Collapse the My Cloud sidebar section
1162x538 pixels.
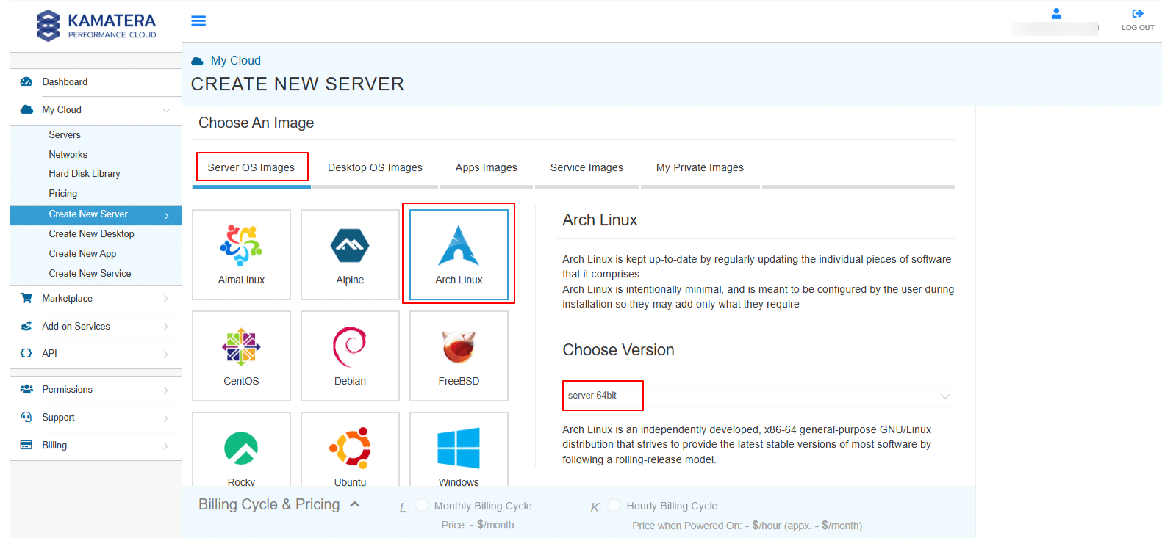166,110
